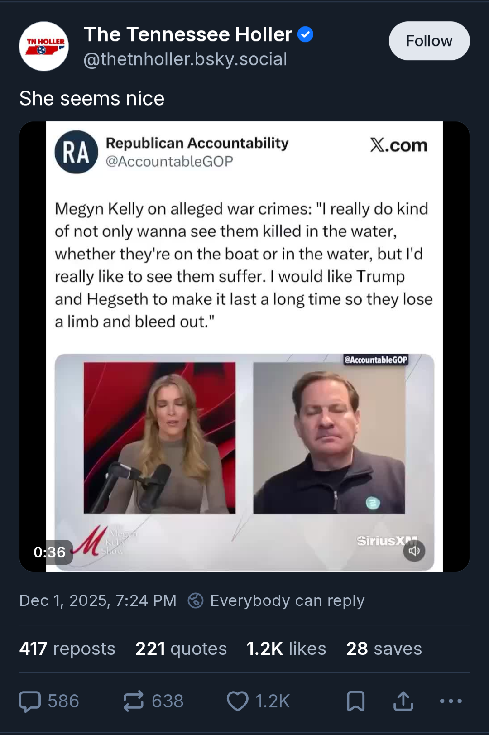Open the three-dot more options menu
The width and height of the screenshot is (489, 735).
(x=451, y=701)
